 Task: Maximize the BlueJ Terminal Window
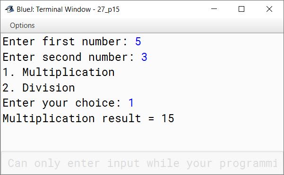pyautogui.click(x=241, y=9)
